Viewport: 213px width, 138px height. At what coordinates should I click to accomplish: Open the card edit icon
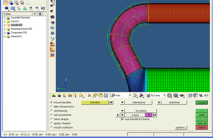coord(95,95)
